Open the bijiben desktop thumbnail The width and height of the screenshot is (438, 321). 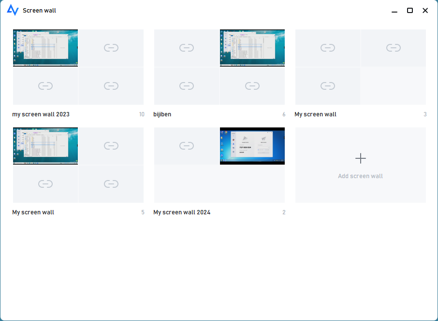coord(252,47)
